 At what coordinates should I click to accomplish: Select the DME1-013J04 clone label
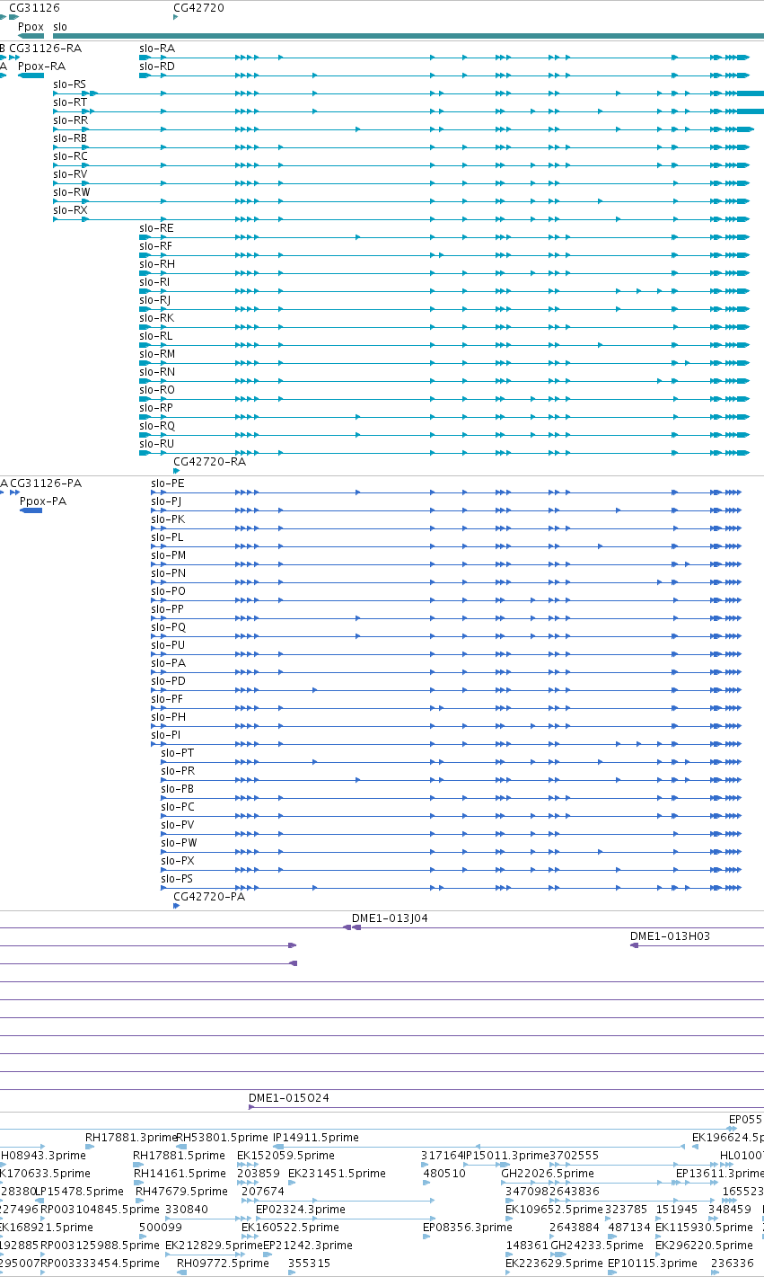(x=391, y=918)
